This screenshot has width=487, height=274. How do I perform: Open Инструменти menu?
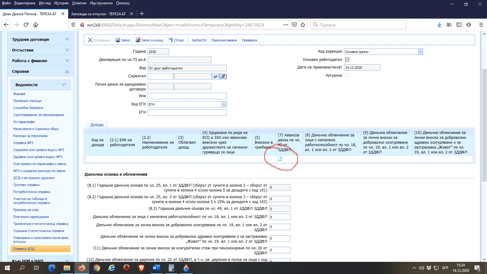101,3
